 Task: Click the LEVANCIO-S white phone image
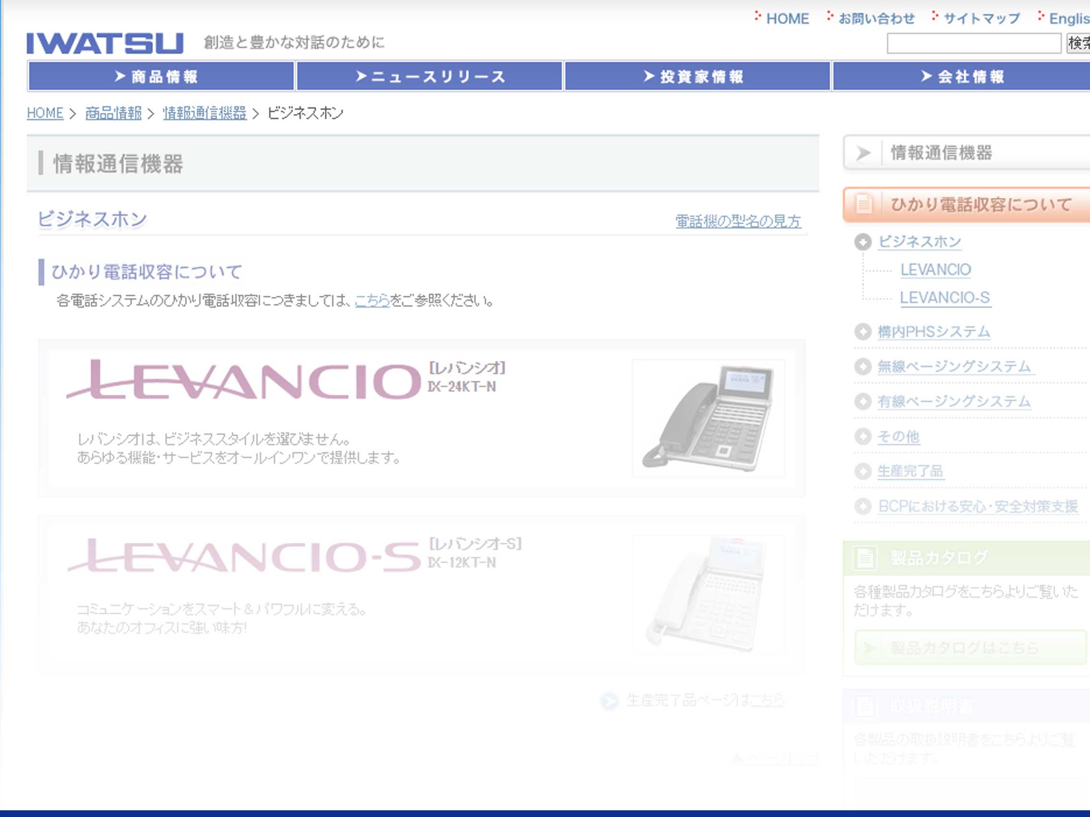pyautogui.click(x=708, y=594)
